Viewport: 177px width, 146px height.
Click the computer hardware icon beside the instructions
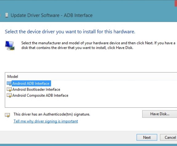[10, 45]
